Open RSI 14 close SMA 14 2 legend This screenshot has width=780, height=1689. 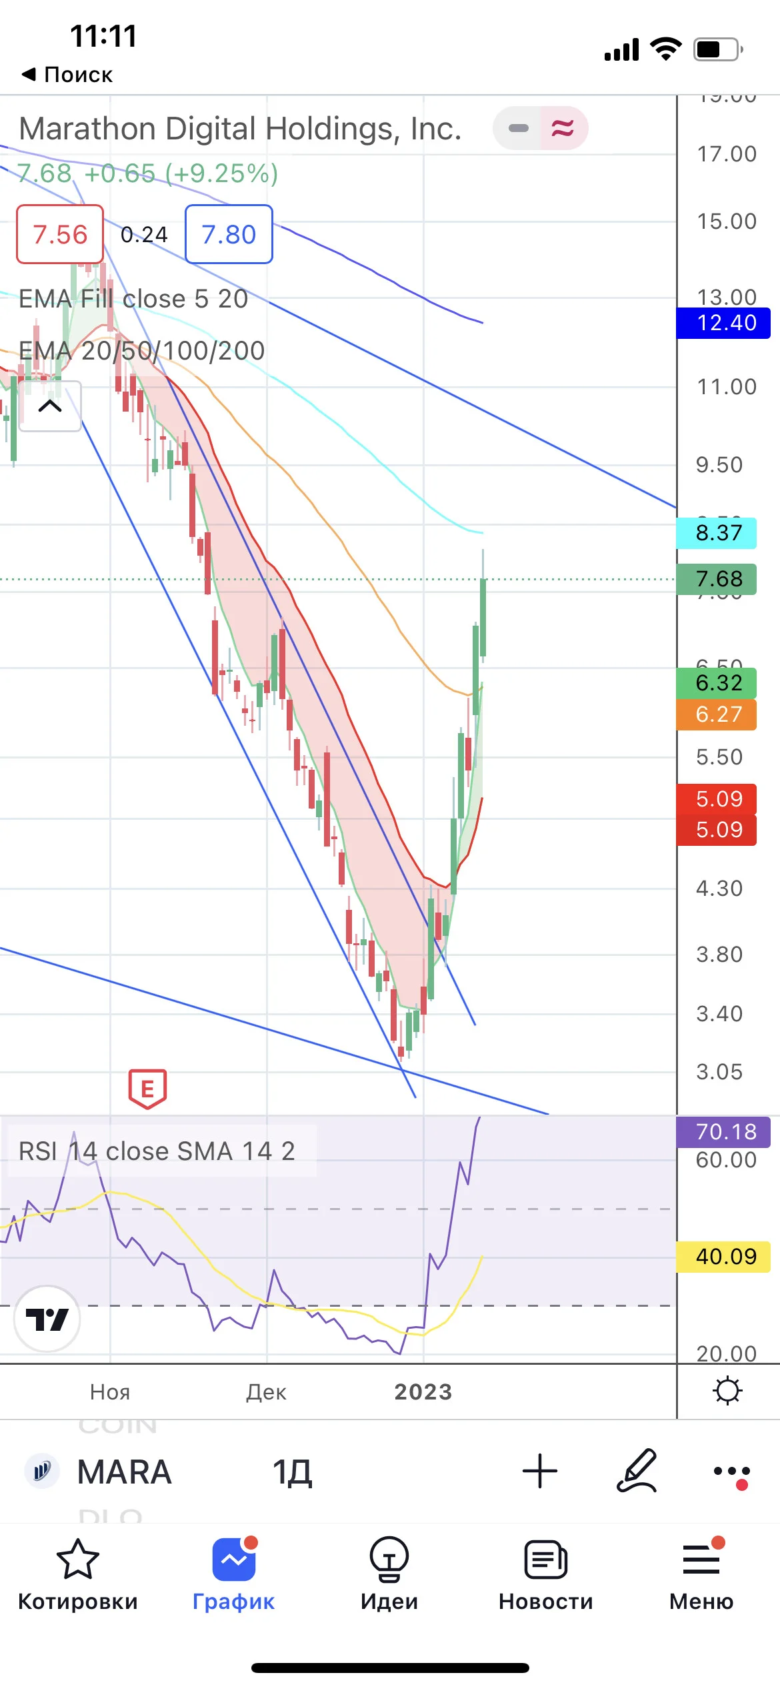point(157,1151)
